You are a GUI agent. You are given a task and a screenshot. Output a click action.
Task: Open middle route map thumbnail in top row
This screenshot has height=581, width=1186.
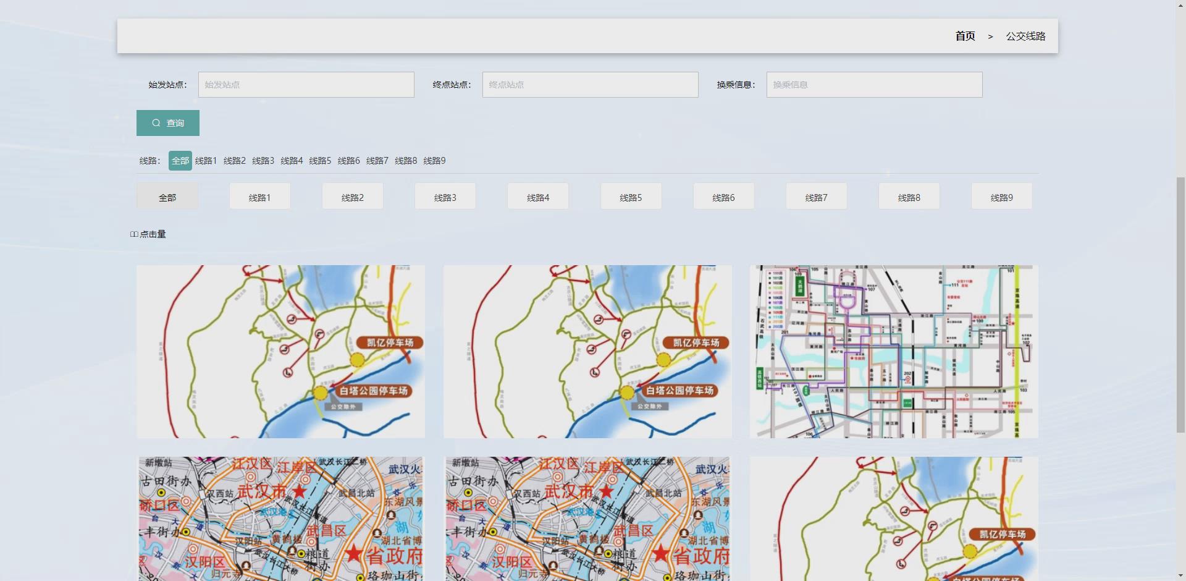[587, 352]
